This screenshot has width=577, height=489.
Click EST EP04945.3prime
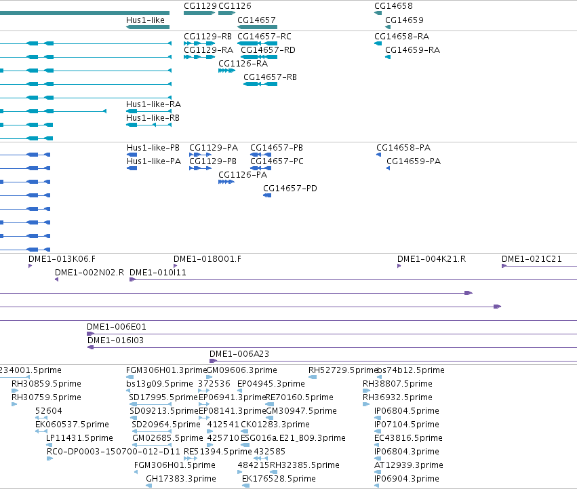click(271, 384)
